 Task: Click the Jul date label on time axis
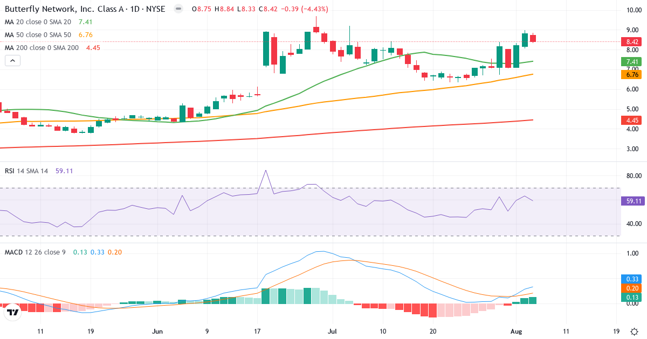coord(333,331)
